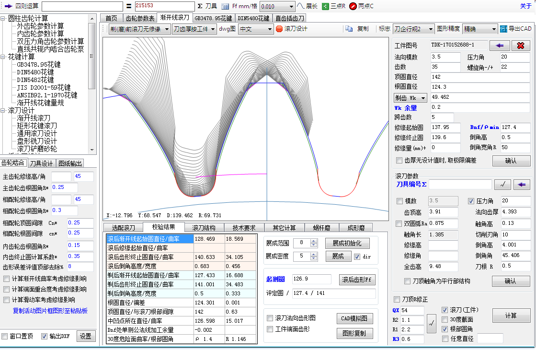536x350 pixels.
Task: Select 外齿轮参数计算 in the tree
Action: [x=40, y=26]
